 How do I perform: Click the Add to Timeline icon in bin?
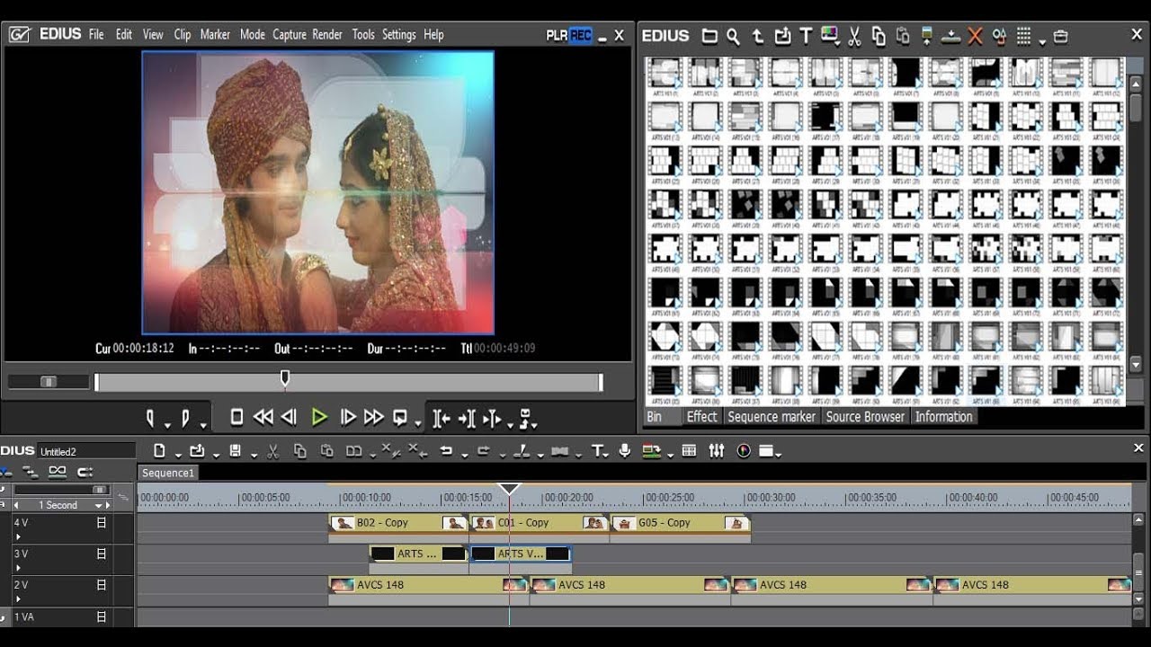[x=951, y=36]
